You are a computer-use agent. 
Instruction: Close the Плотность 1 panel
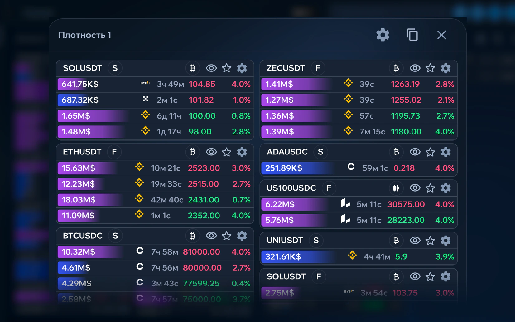[441, 35]
